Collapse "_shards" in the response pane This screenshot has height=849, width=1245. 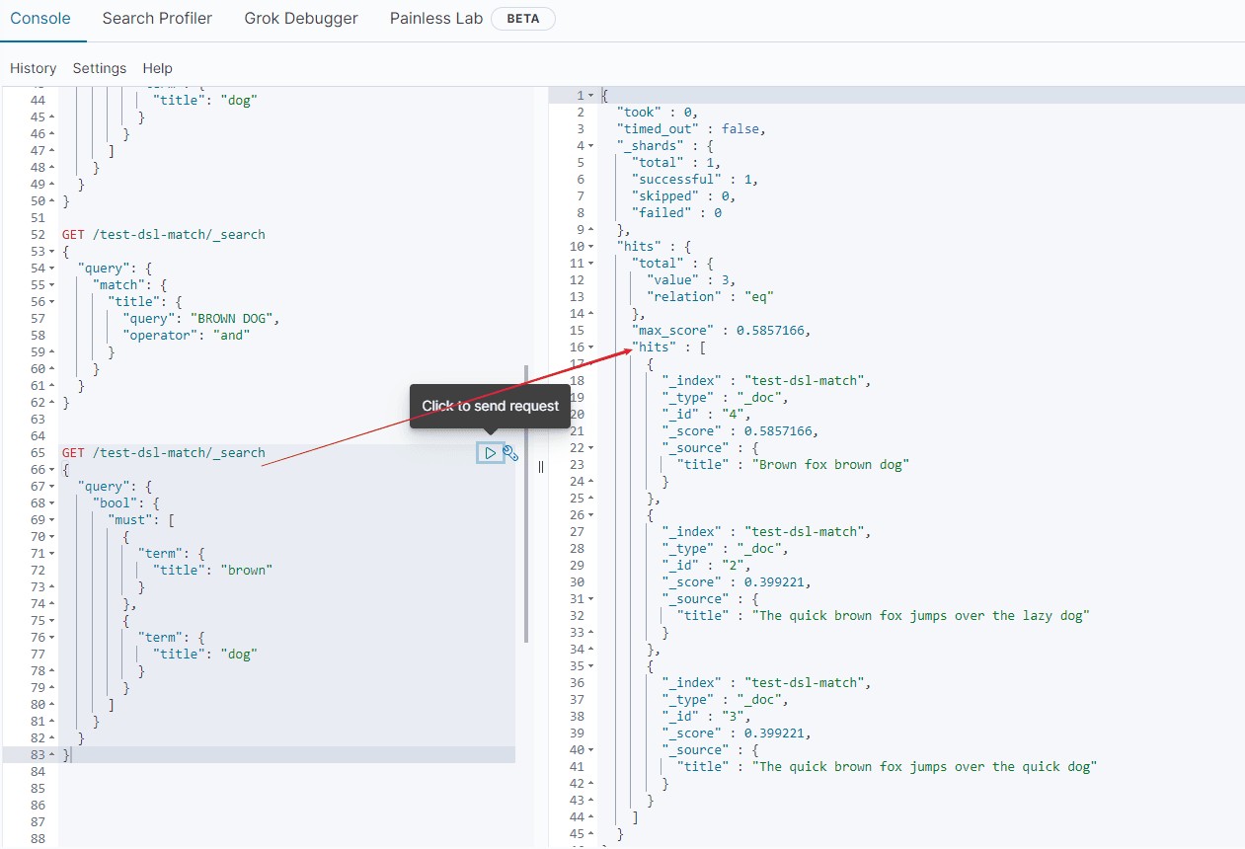(x=590, y=146)
